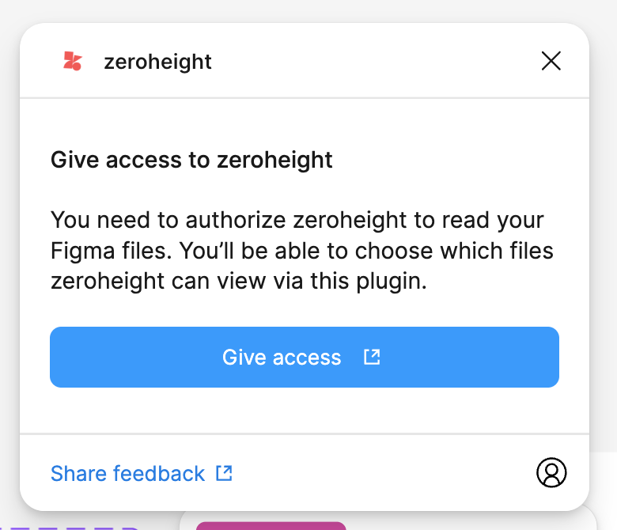The image size is (617, 530).
Task: Open the user account profile icon
Action: pos(551,472)
